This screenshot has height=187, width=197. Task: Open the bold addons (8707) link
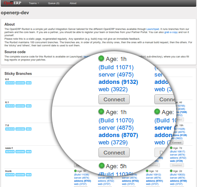pyautogui.click(x=118, y=135)
